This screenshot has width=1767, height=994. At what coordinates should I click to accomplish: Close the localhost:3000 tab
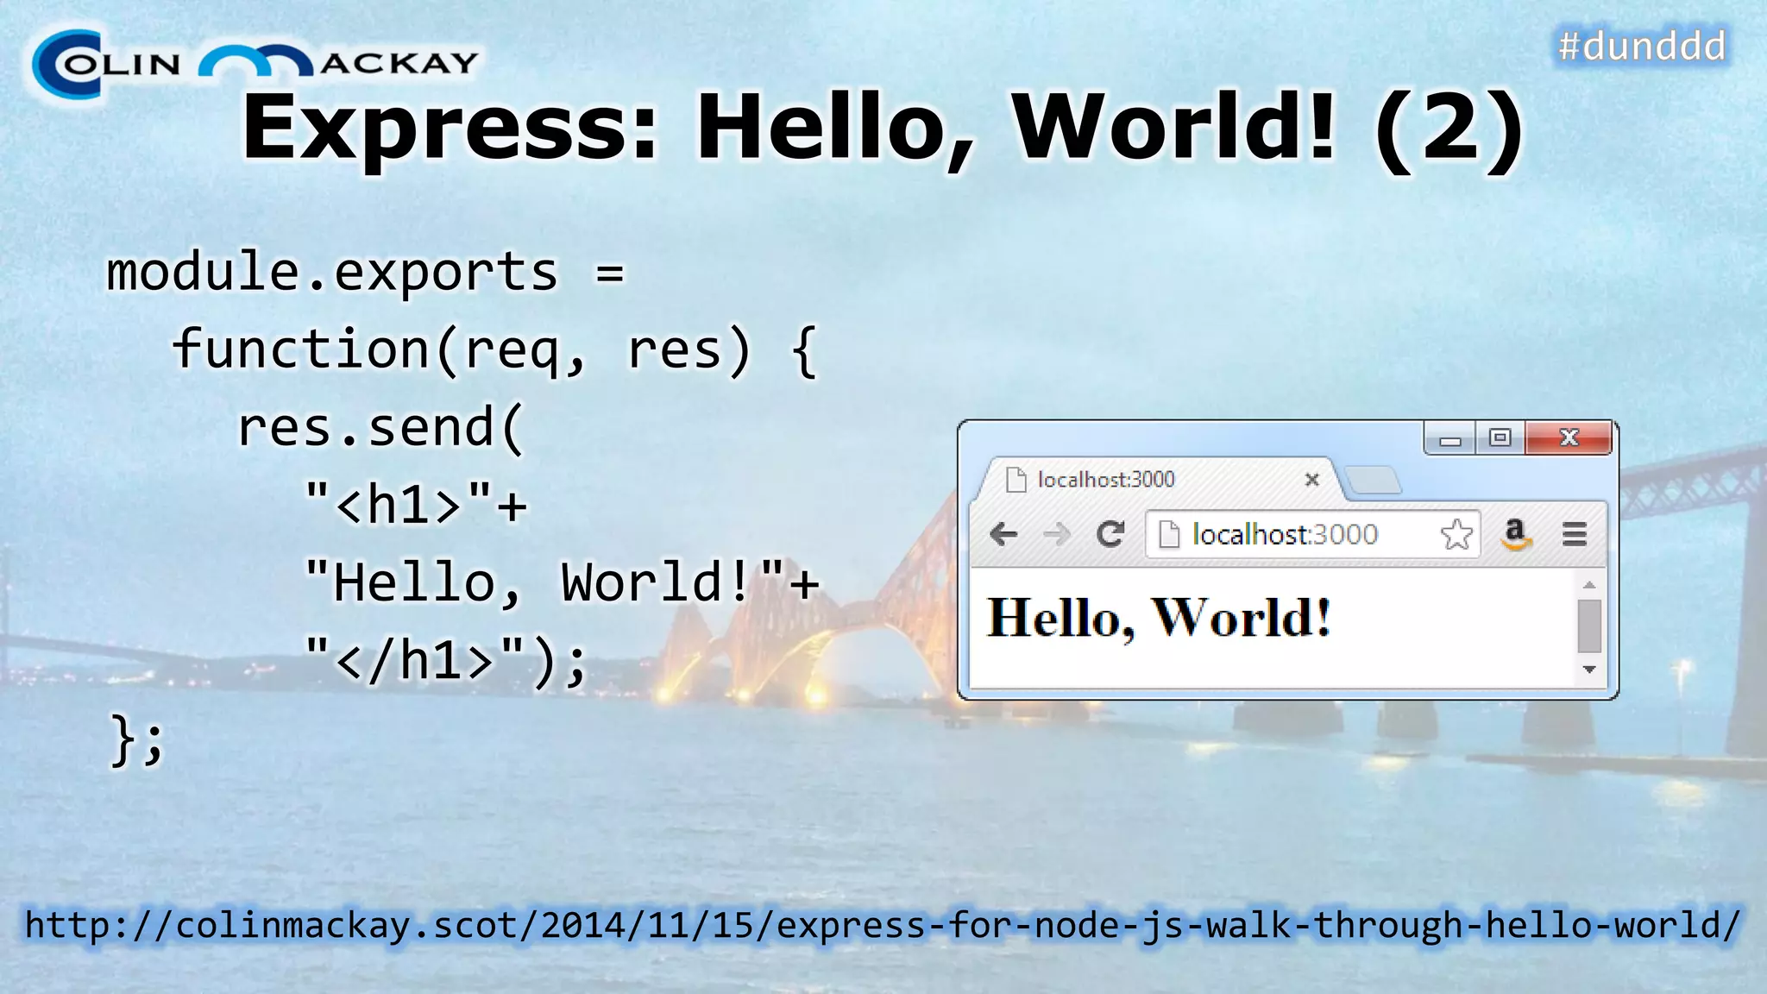coord(1311,479)
